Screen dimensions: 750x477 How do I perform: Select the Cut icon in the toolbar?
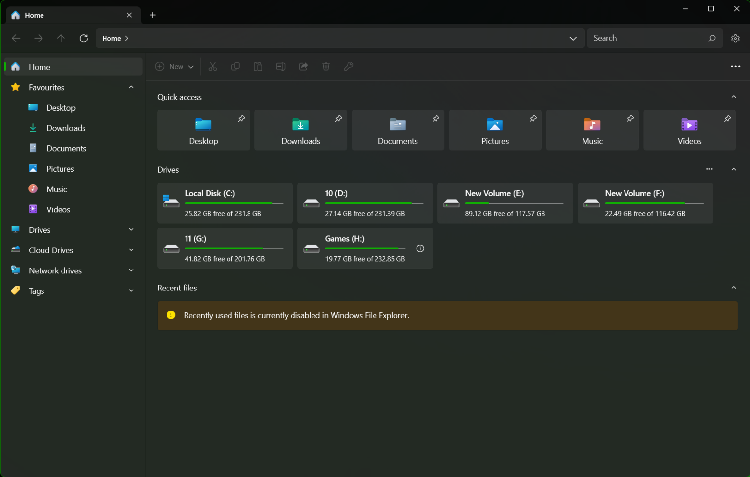click(x=212, y=66)
